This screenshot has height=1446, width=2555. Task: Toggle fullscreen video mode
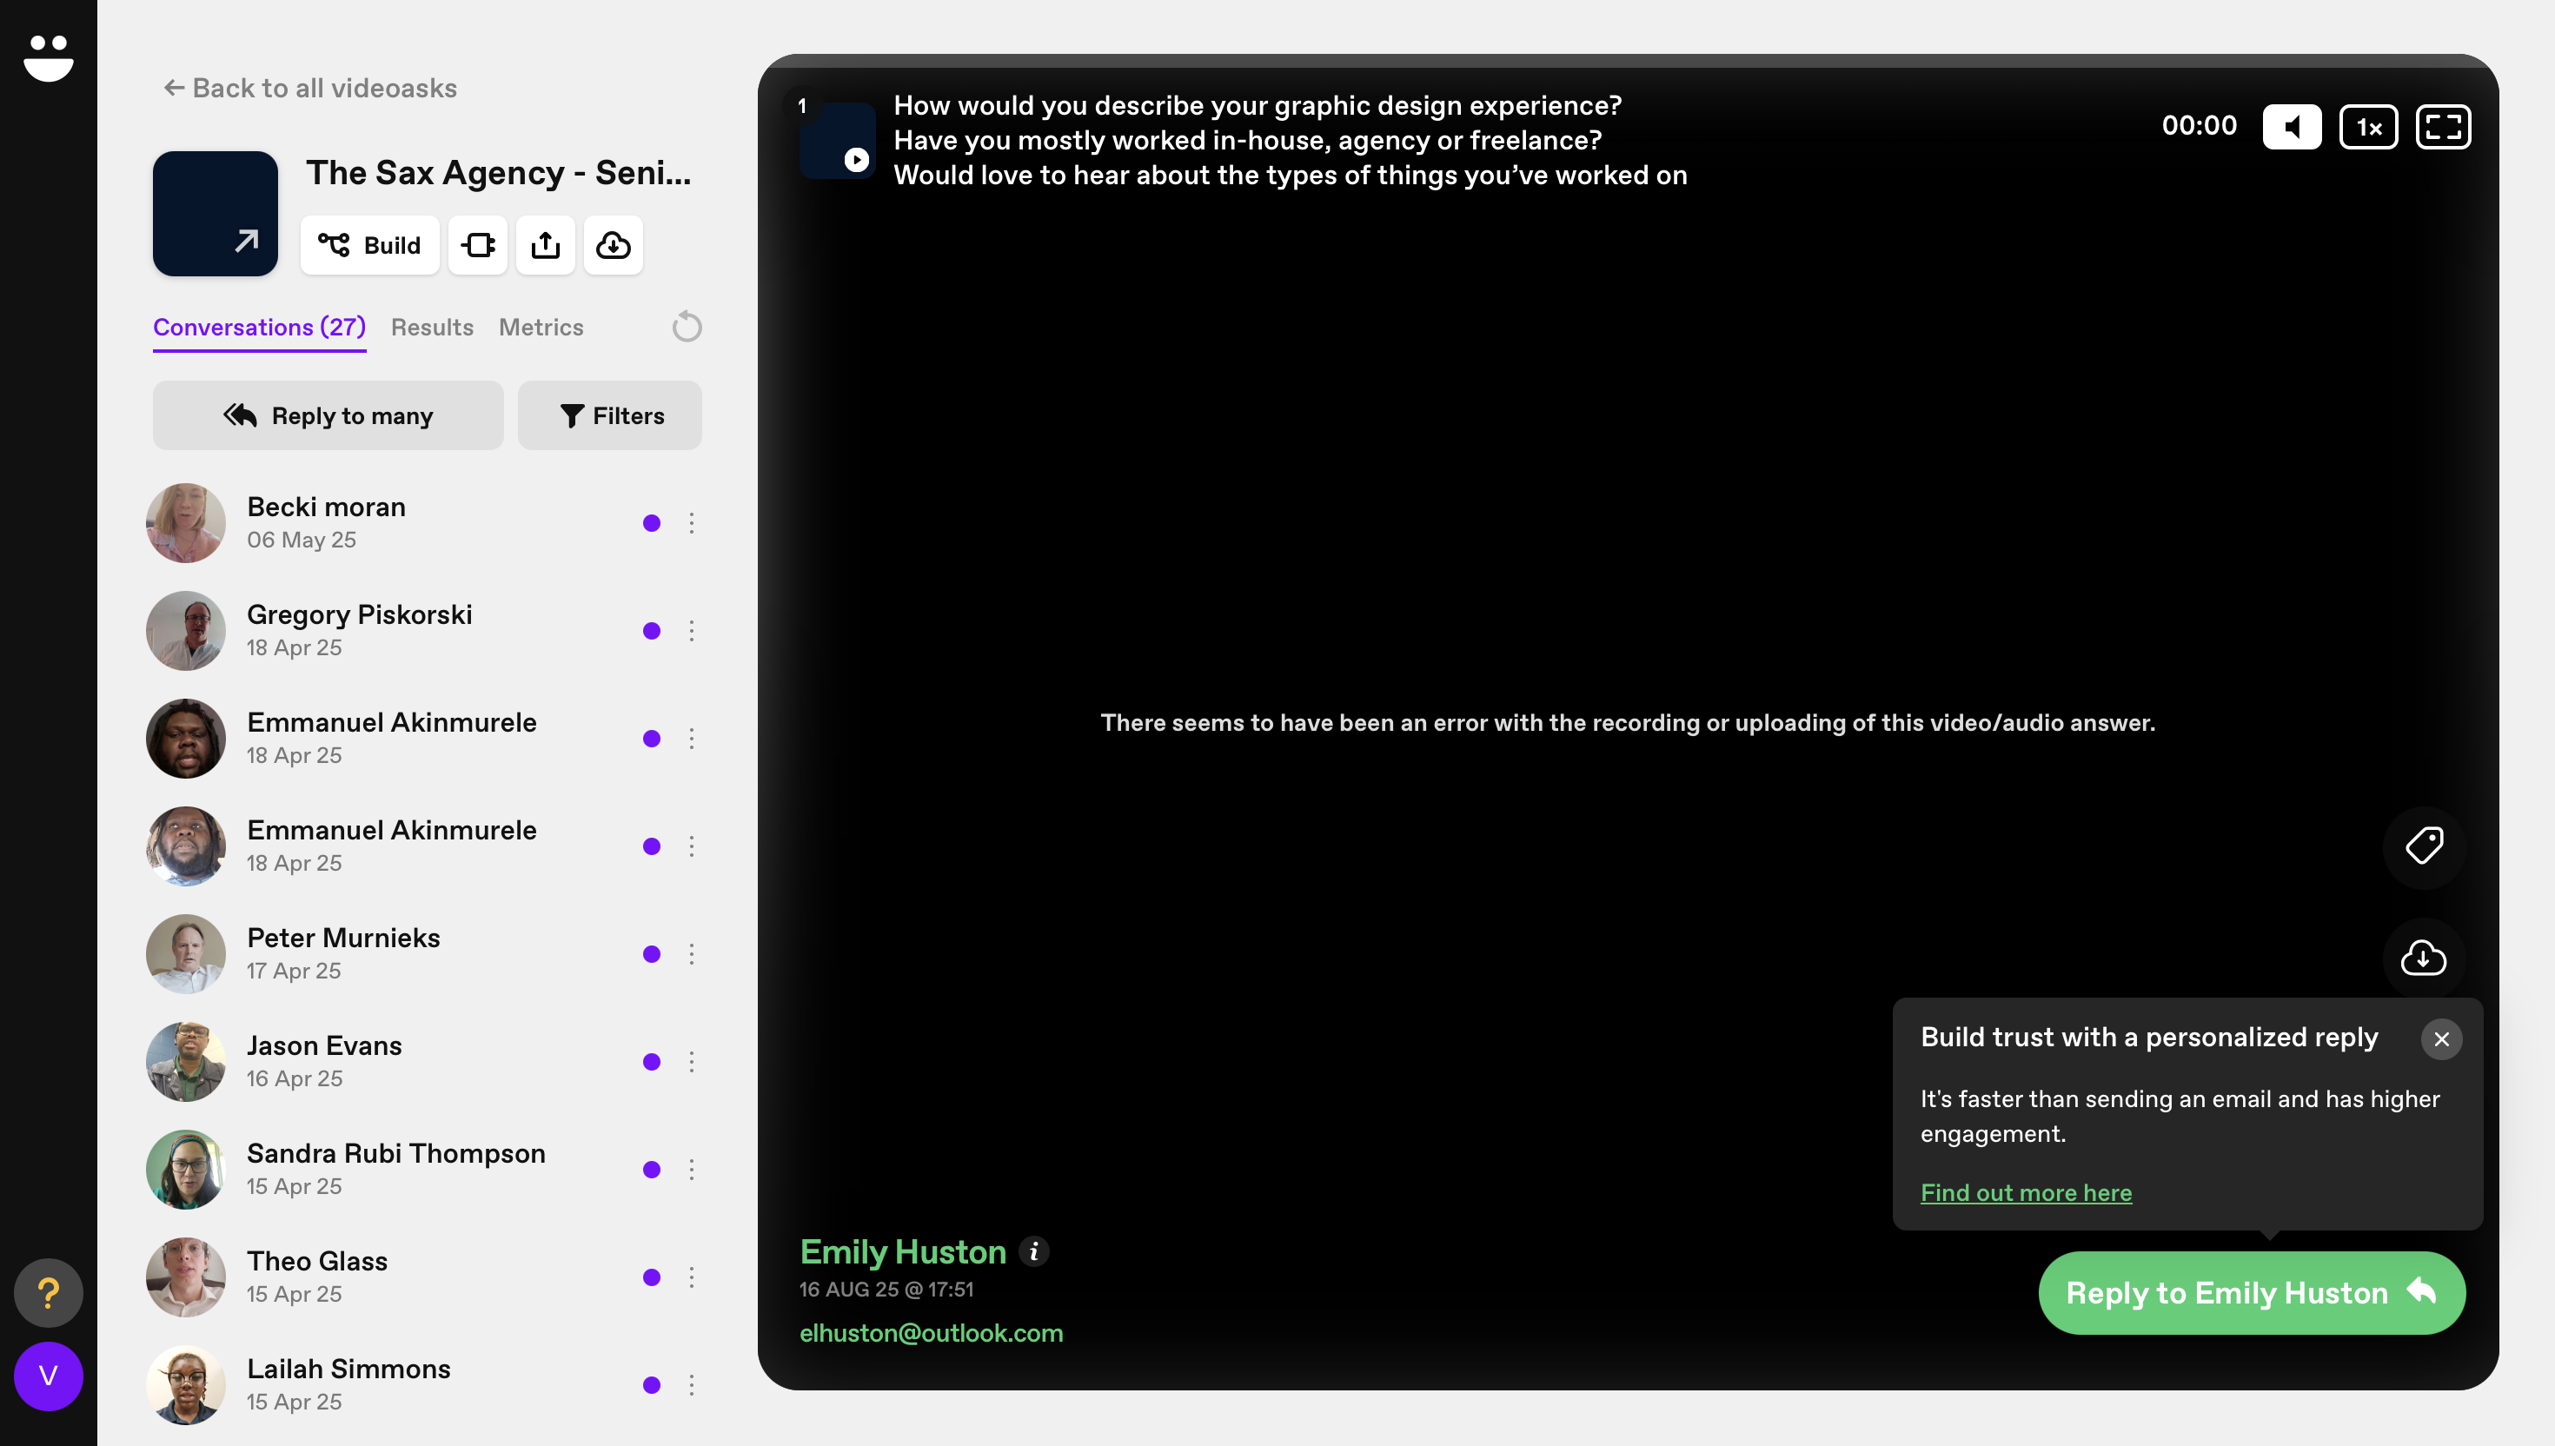[x=2442, y=127]
